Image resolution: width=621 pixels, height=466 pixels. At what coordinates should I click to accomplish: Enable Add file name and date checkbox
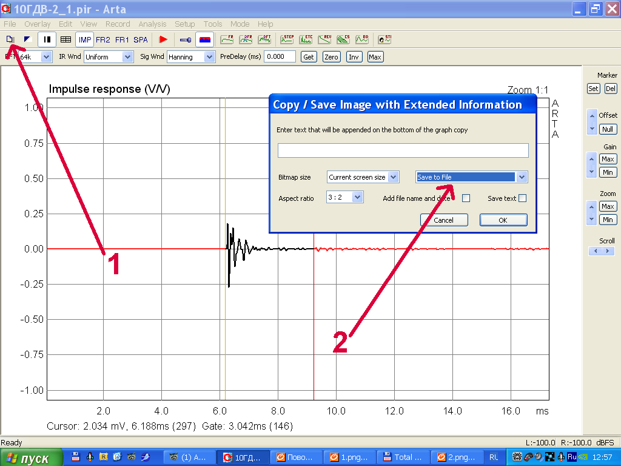point(466,198)
